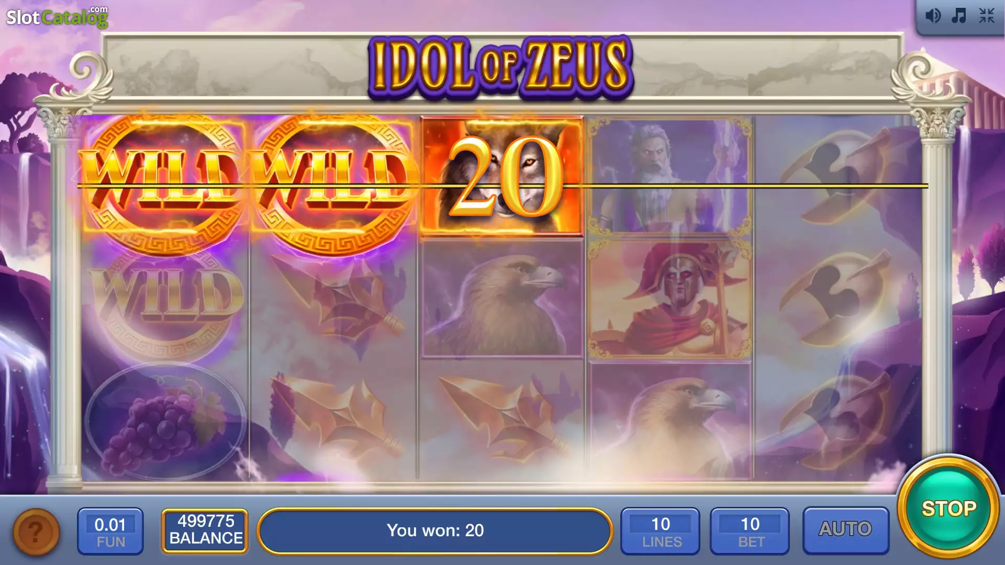Open the 10 LINES selector

click(661, 531)
